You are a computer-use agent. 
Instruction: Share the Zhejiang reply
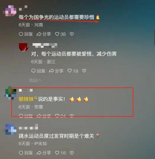(x=56, y=71)
